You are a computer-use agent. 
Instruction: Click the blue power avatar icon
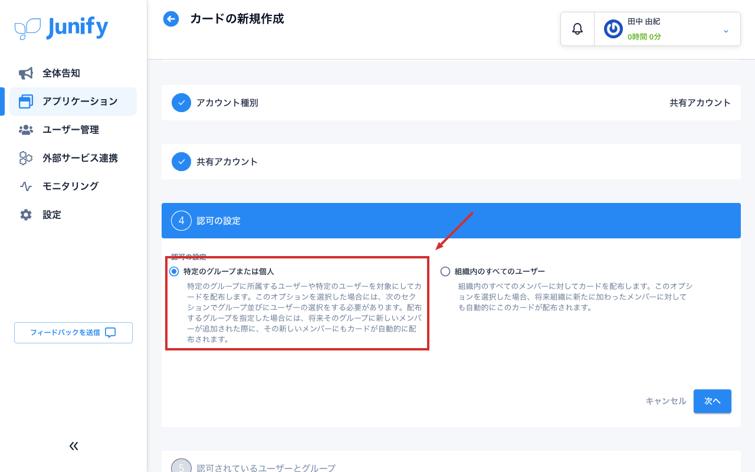click(x=613, y=29)
